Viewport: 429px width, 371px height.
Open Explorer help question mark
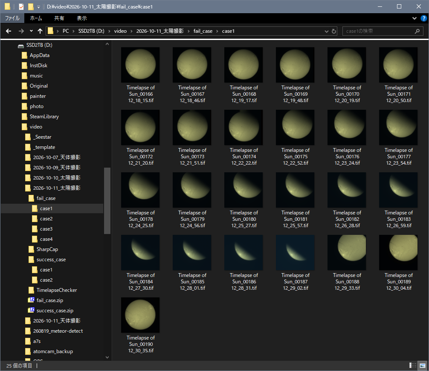(x=423, y=18)
